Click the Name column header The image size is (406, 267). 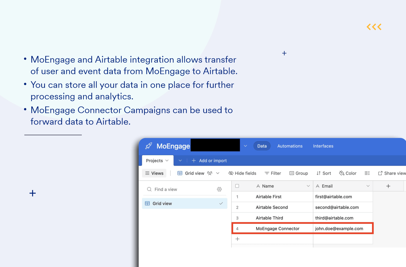(x=272, y=186)
